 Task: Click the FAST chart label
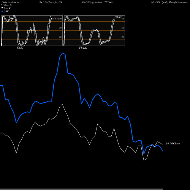[x=20, y=48]
